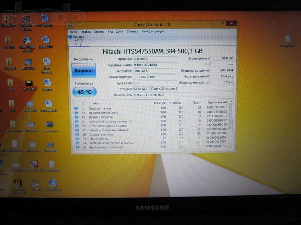Screen dimensions: 301x225
Task: Click raw value 000000001654 in Часы работы row
Action: click(216, 138)
